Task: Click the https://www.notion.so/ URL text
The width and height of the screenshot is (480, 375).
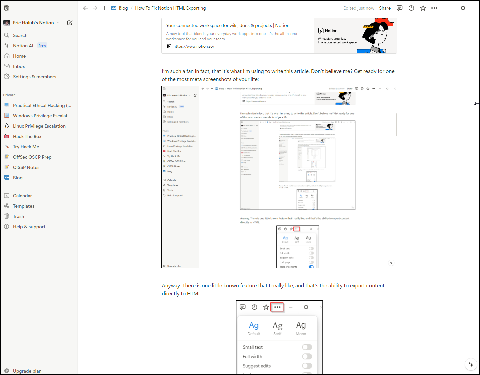Action: pyautogui.click(x=194, y=46)
